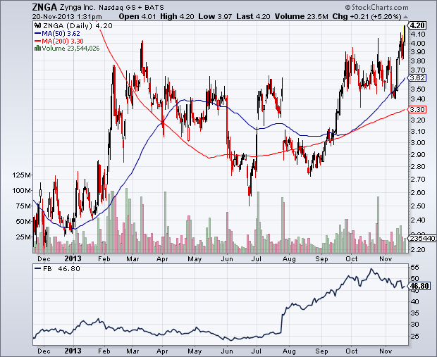This screenshot has width=437, height=357.
Task: Click the 50M volume axis label
Action: click(x=23, y=222)
